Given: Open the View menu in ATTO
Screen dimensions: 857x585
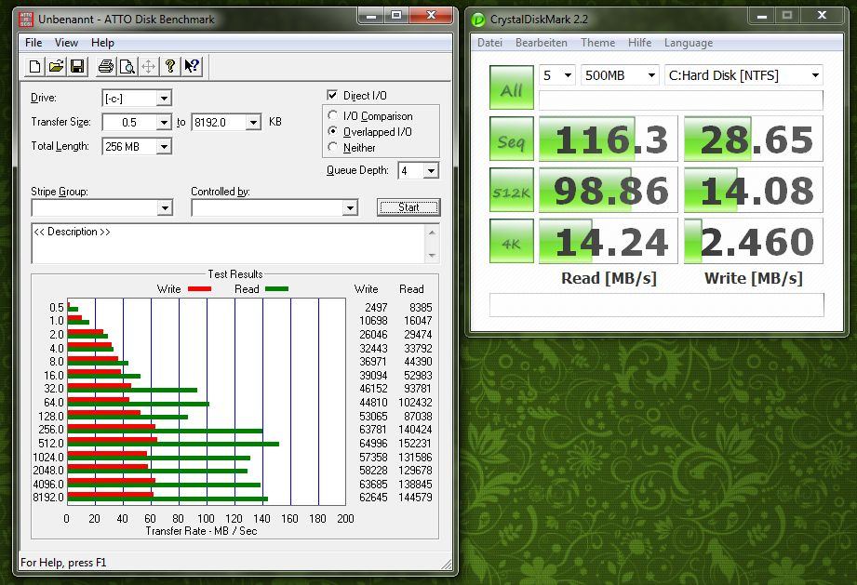Looking at the screenshot, I should pyautogui.click(x=66, y=43).
